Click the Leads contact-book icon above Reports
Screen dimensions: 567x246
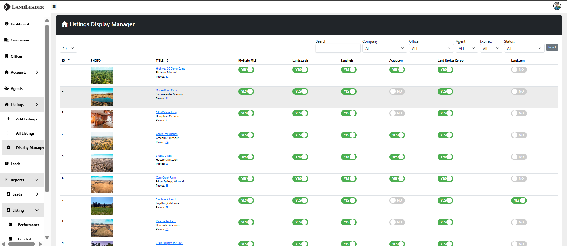(7, 164)
